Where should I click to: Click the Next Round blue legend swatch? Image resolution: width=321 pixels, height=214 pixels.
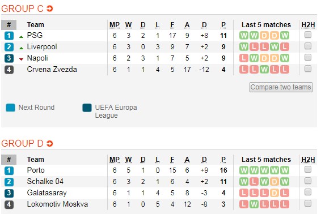coord(10,108)
